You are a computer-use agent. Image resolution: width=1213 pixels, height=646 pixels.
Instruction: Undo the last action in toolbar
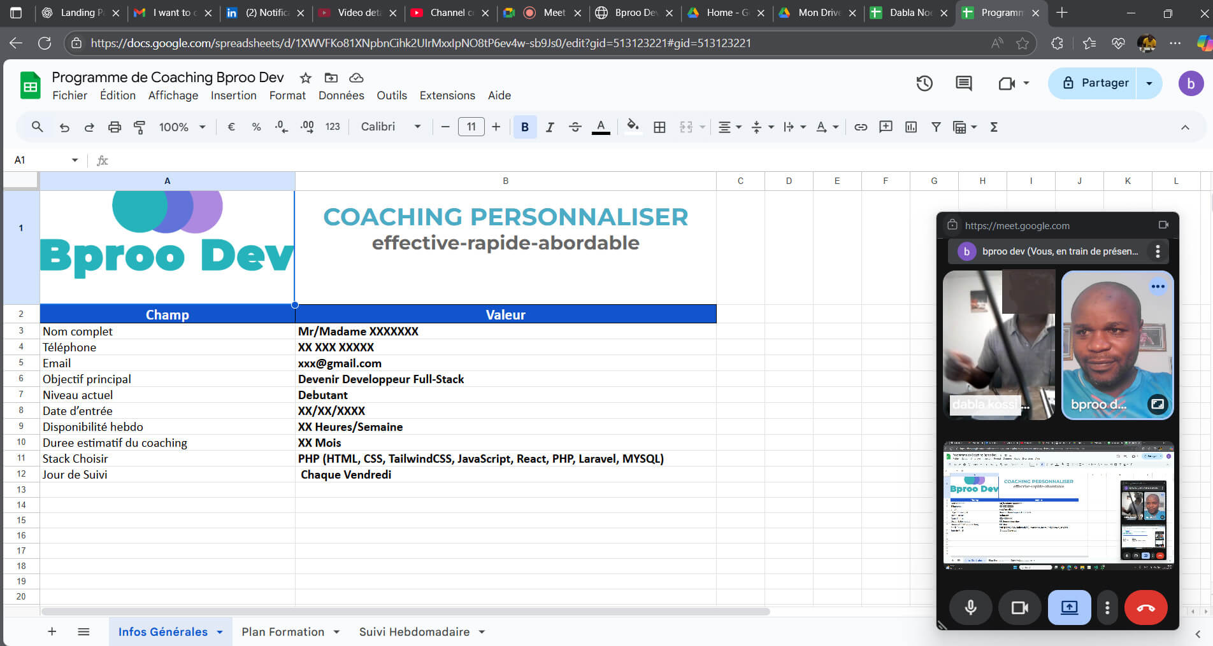(64, 127)
